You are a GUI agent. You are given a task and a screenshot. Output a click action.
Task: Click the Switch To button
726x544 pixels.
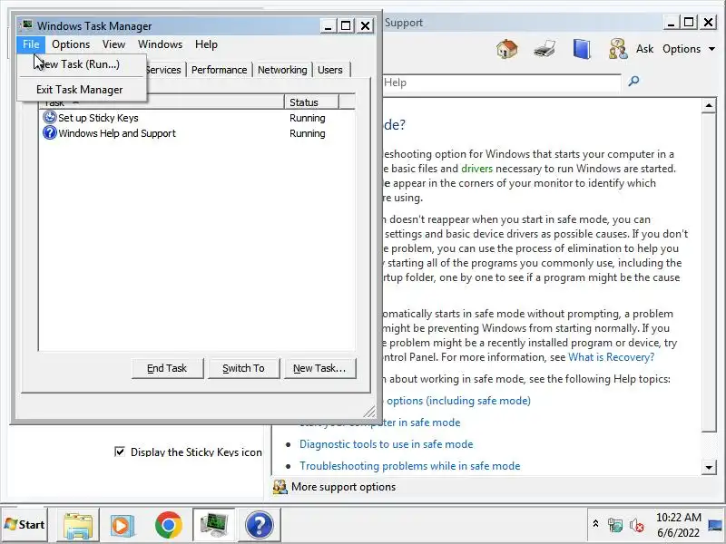243,368
